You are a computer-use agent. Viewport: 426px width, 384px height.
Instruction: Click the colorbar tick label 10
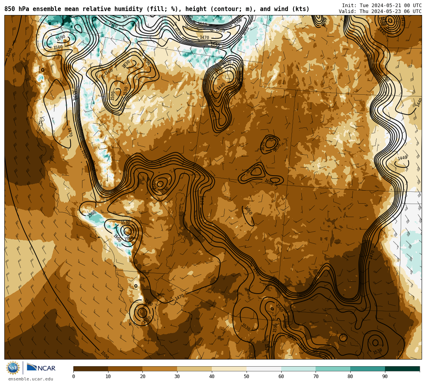click(108, 377)
